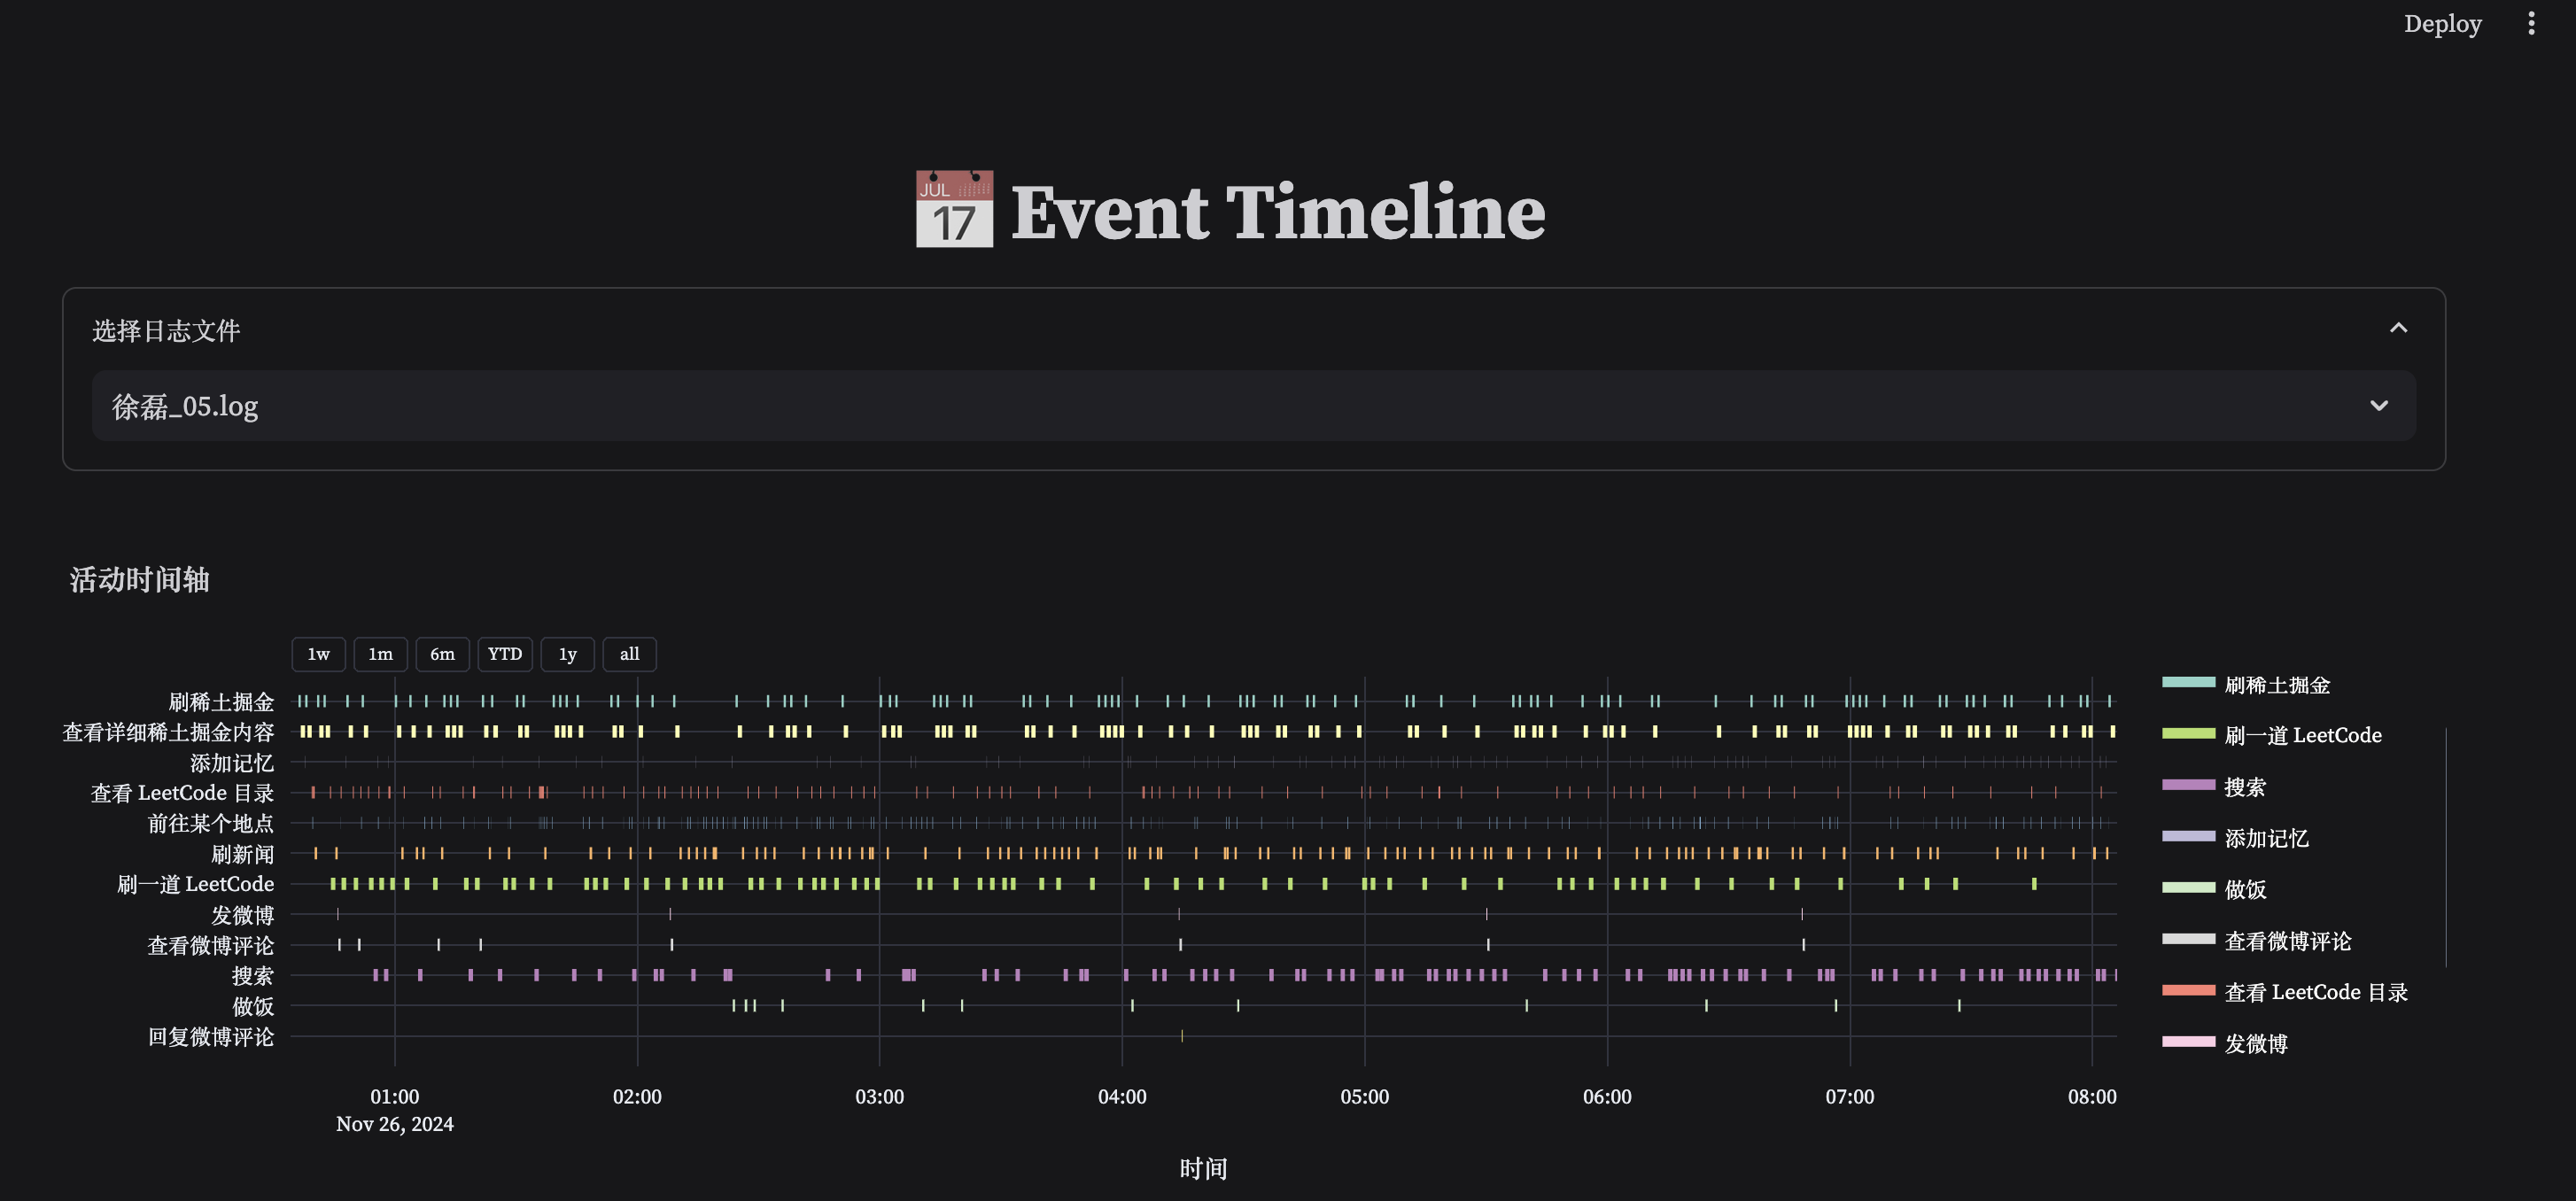Choose the 1y range selector
The image size is (2576, 1201).
point(567,654)
